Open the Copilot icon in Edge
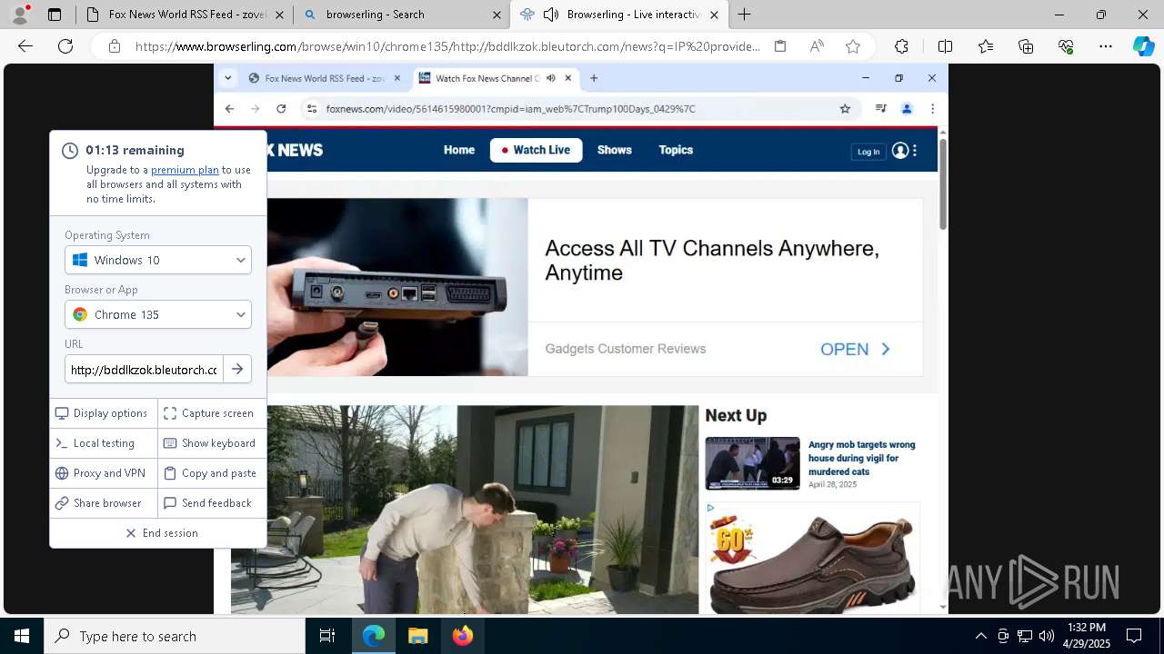 coord(1143,46)
